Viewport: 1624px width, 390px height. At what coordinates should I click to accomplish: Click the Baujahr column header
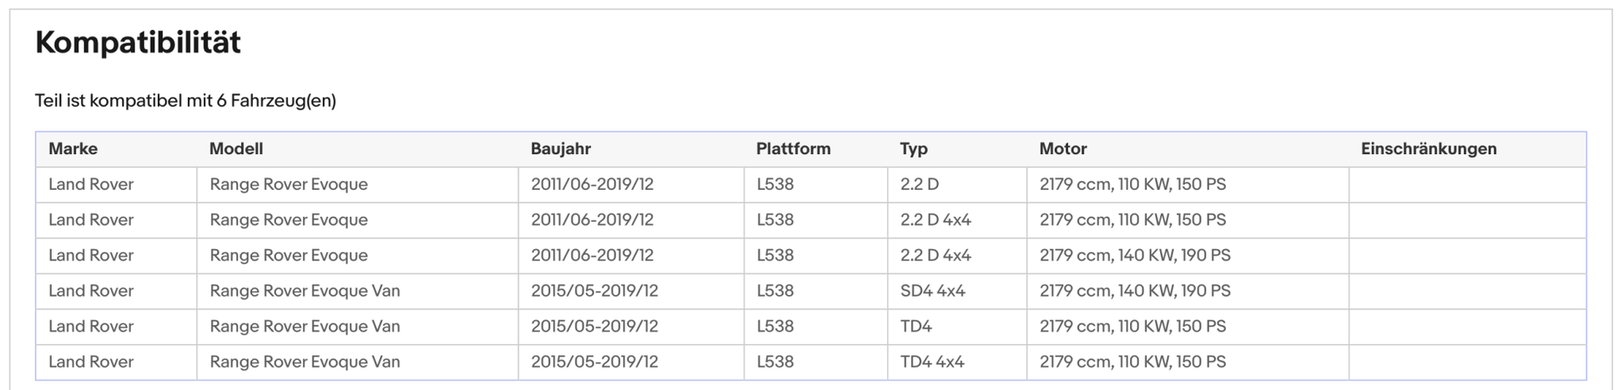coord(561,149)
